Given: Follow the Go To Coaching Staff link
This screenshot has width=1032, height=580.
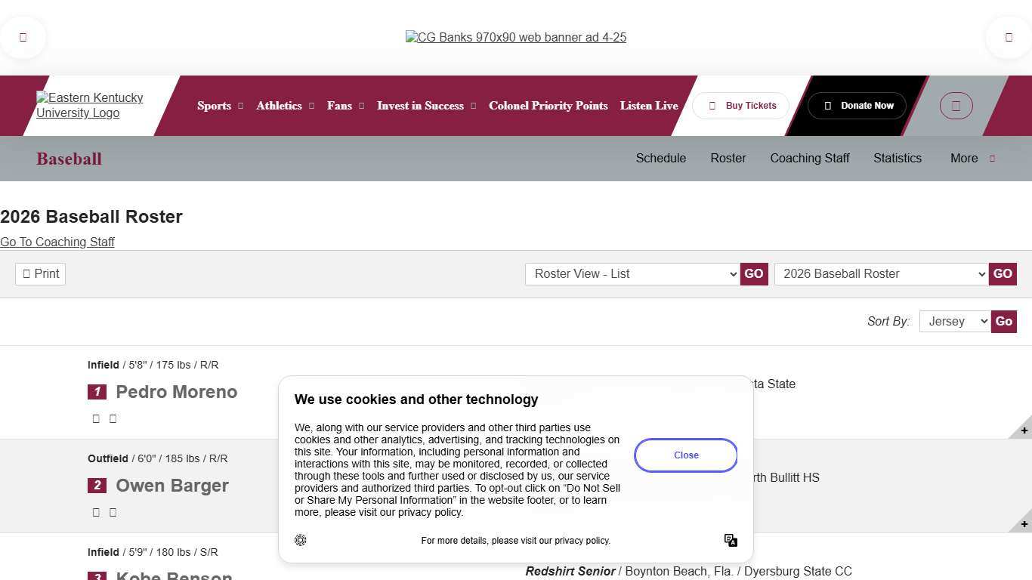Looking at the screenshot, I should pos(57,242).
